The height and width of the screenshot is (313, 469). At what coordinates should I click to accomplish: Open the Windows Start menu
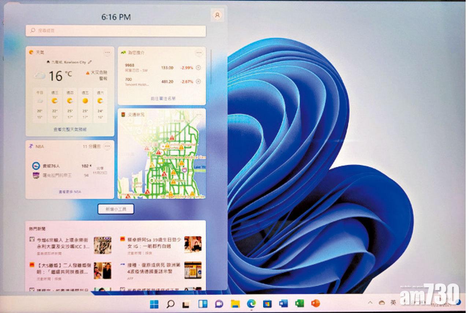pos(155,303)
